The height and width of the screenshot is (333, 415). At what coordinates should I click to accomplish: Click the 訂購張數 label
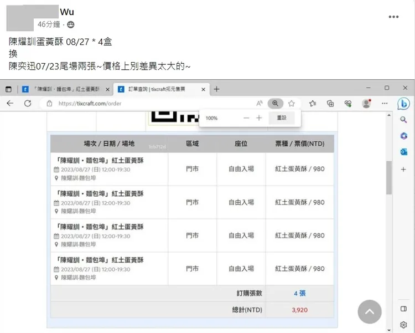tap(250, 293)
